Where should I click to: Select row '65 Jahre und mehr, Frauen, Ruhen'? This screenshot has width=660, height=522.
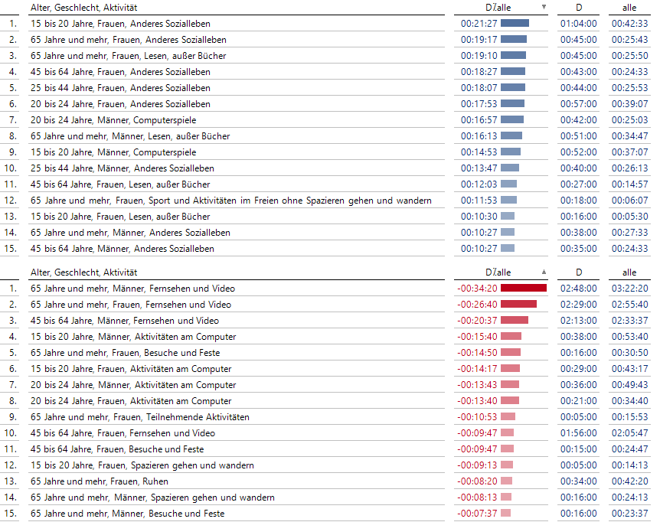point(99,481)
